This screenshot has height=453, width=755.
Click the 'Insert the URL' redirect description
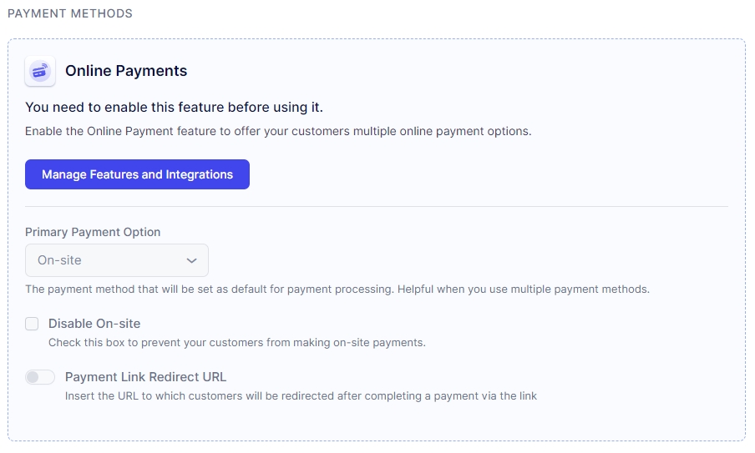pos(301,395)
